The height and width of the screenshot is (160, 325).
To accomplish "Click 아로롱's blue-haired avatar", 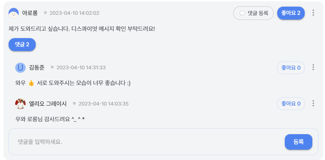I will (14, 13).
